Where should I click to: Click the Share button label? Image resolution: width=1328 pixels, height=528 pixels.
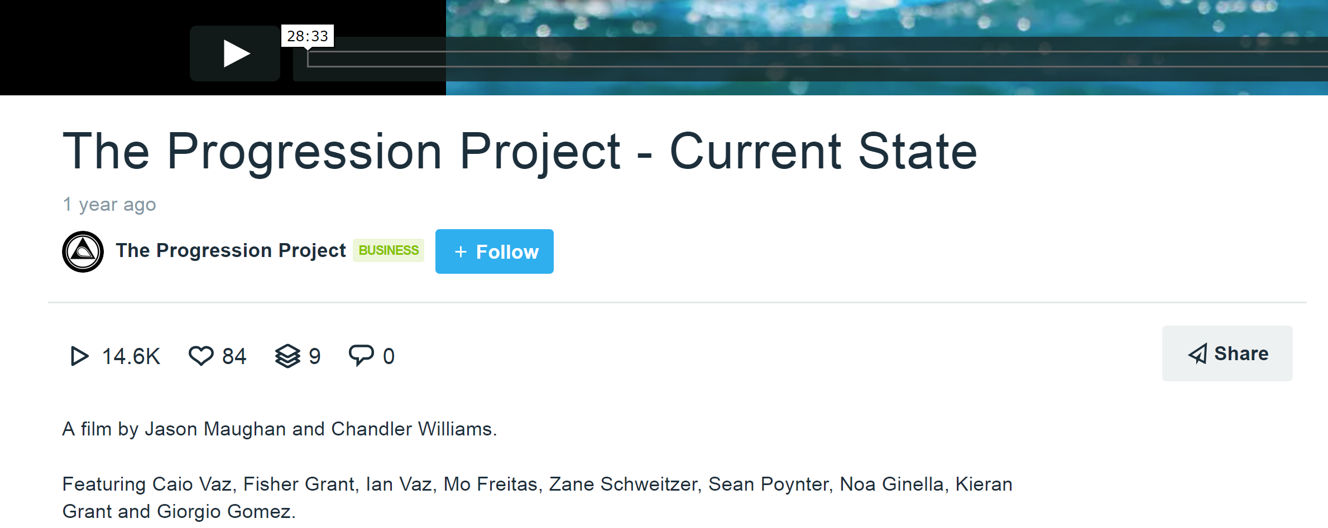click(1241, 353)
